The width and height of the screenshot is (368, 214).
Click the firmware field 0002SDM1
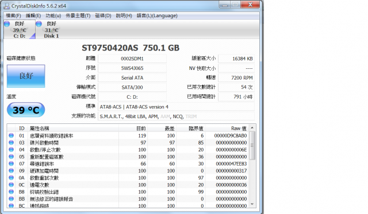point(132,59)
